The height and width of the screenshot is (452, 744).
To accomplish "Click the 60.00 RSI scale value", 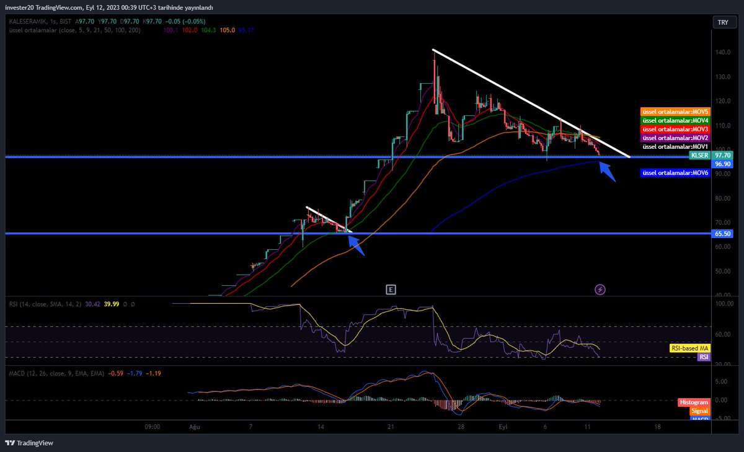I will point(723,334).
